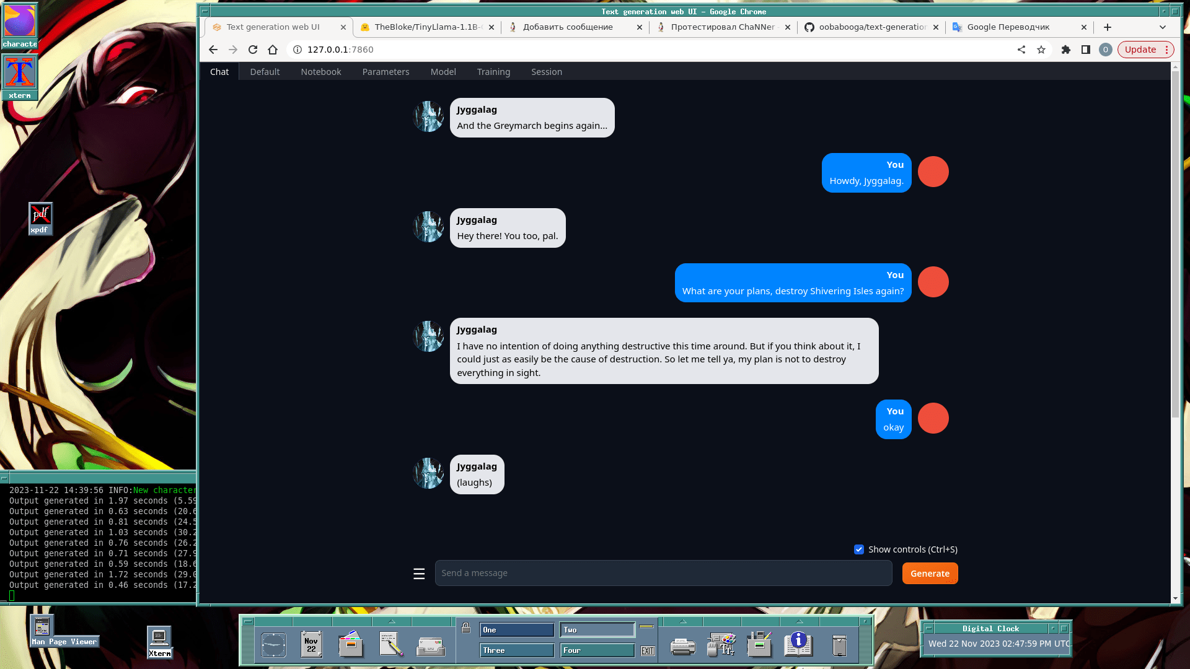The width and height of the screenshot is (1190, 669).
Task: Click the CDE panel lock icon
Action: (x=466, y=628)
